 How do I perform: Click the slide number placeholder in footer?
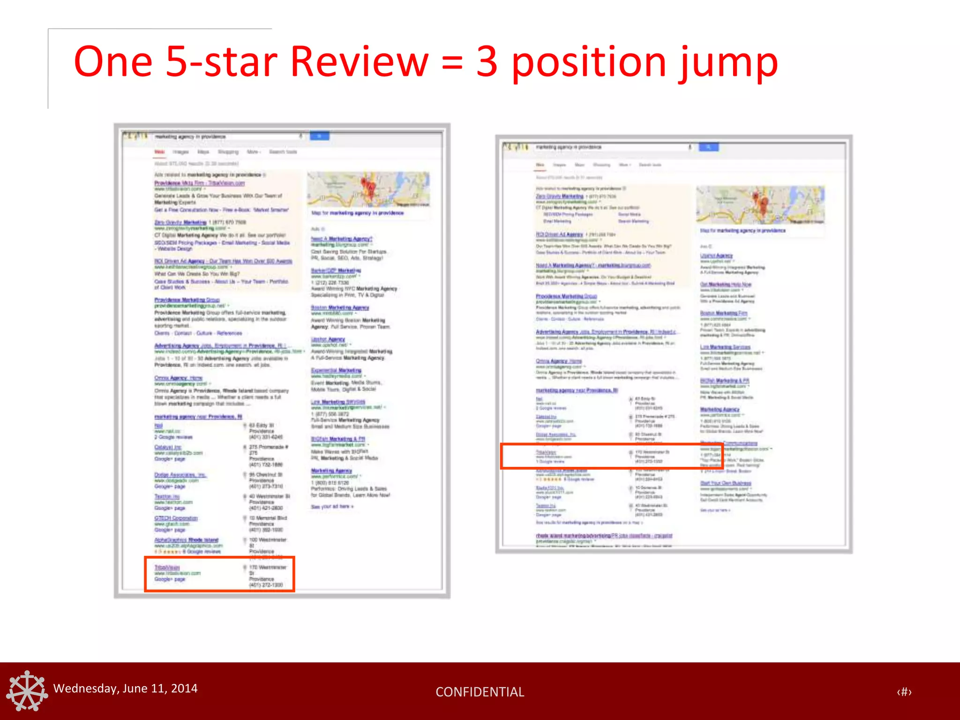(x=904, y=692)
